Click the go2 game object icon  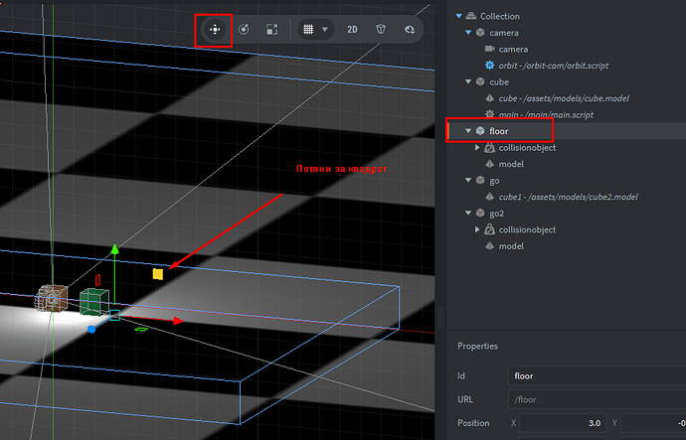click(480, 213)
